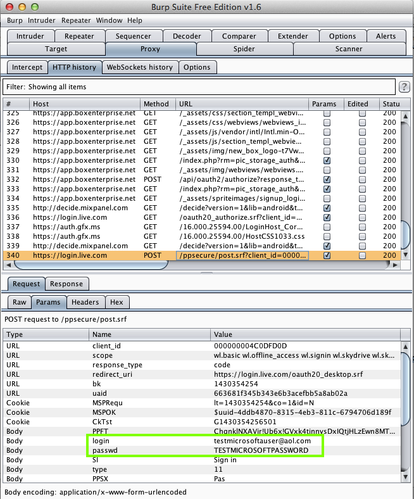Switch to the Raw view tab
Screen dimensions: 414x499
(20, 302)
